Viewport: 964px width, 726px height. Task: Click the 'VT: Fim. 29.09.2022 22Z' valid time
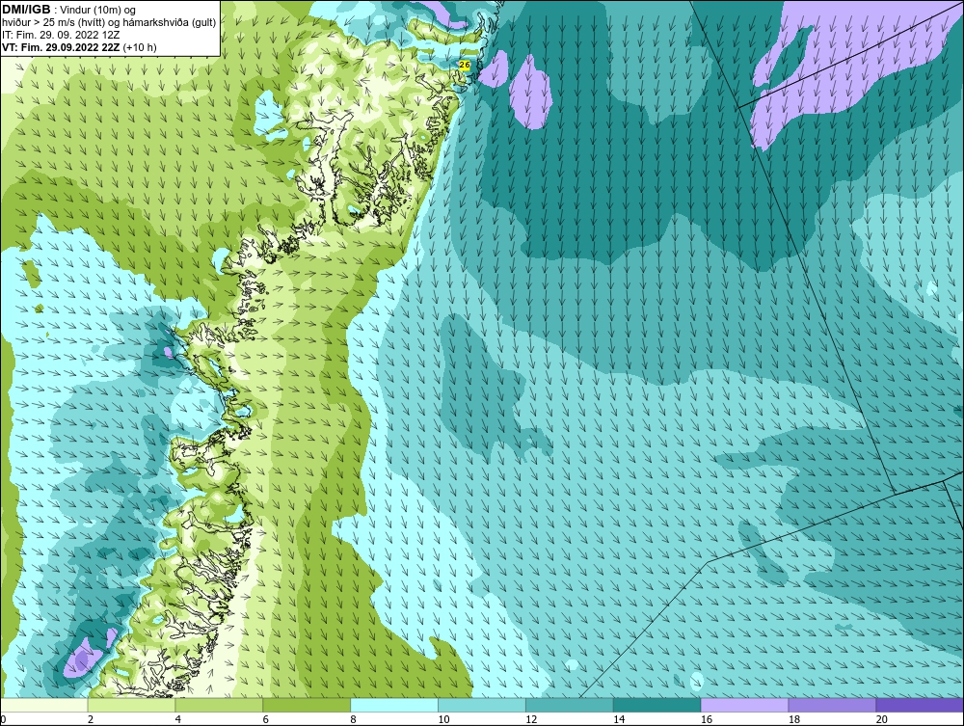62,47
